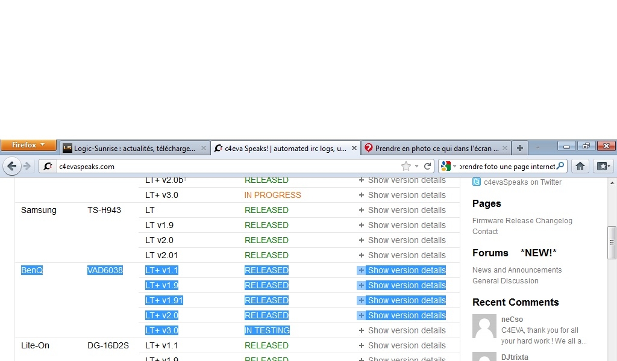This screenshot has height=361, width=617.
Task: Click the highlighted "LT+ v1.91" version cell
Action: click(164, 300)
